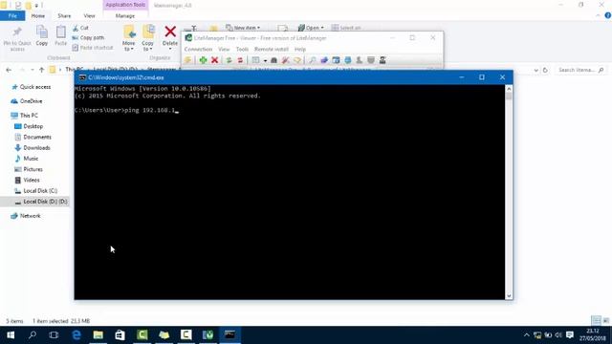Viewport: 612px width, 344px height.
Task: Open Microsoft Edge from taskbar
Action: click(x=76, y=335)
